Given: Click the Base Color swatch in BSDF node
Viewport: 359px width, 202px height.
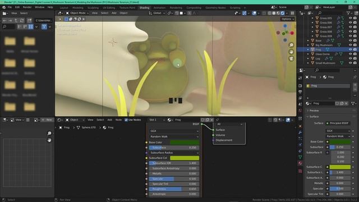Looking at the screenshot, I should coord(185,143).
